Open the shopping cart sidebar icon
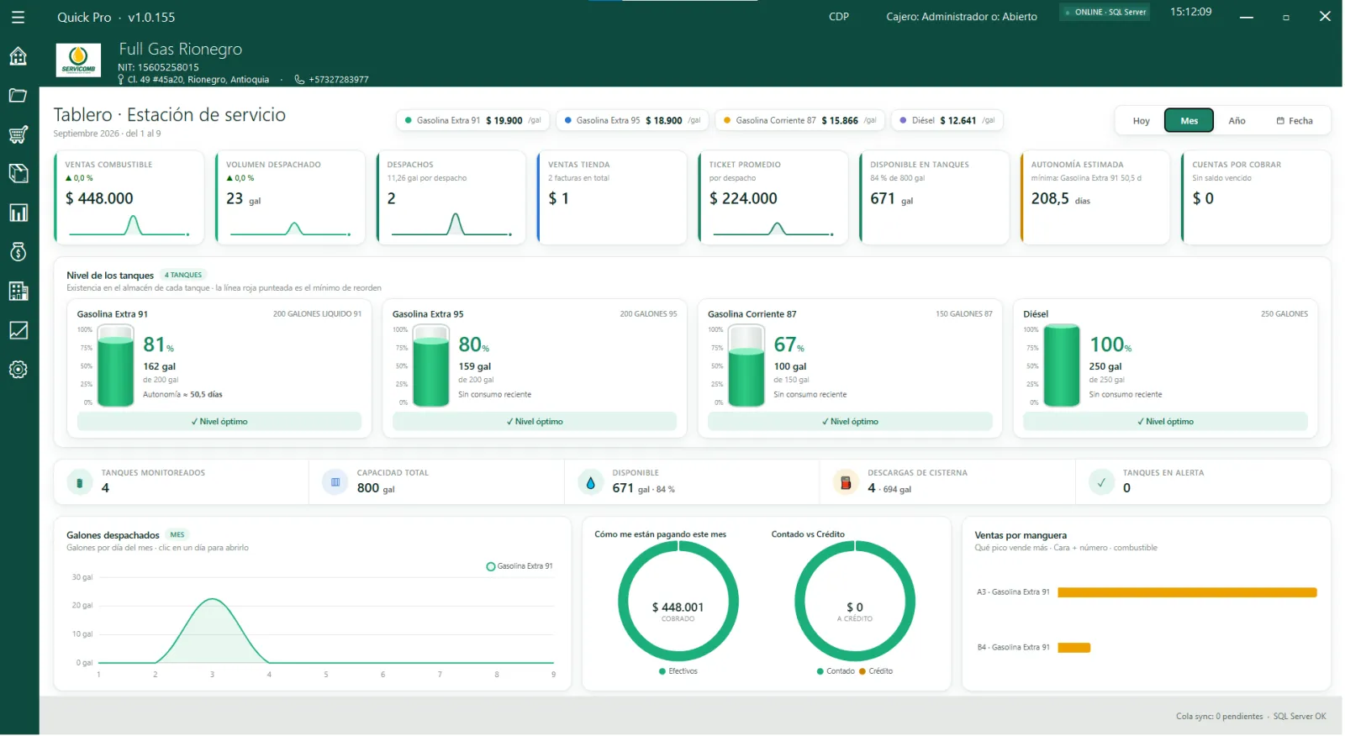Viewport: 1345px width, 736px height. pos(18,134)
